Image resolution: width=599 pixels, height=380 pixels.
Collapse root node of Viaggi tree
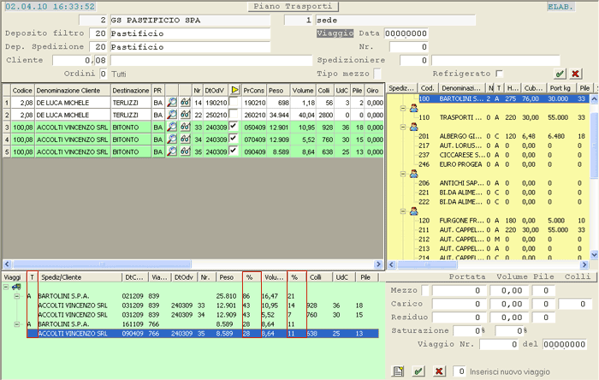pos(6,287)
